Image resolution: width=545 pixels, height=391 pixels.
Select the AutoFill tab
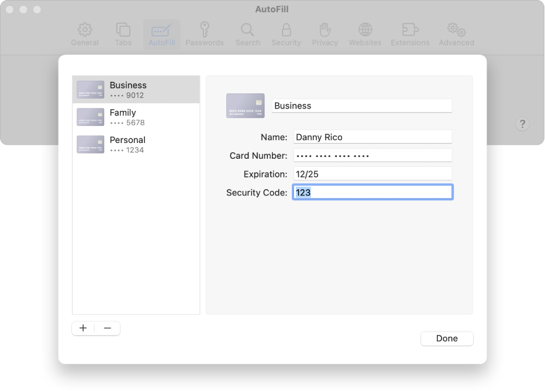tap(161, 34)
